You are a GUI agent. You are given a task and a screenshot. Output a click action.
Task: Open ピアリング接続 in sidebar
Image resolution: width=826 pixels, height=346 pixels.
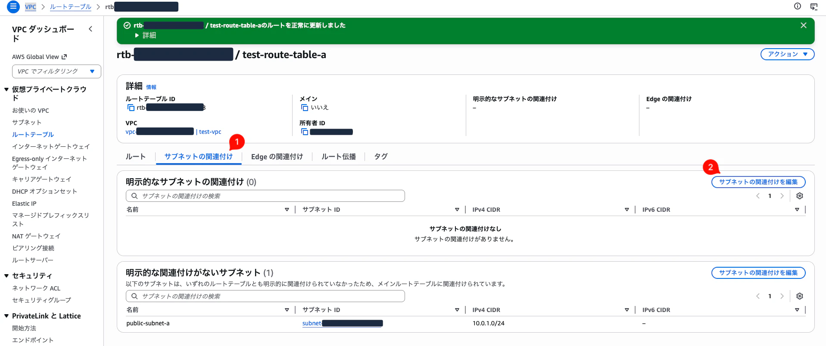[x=33, y=248]
